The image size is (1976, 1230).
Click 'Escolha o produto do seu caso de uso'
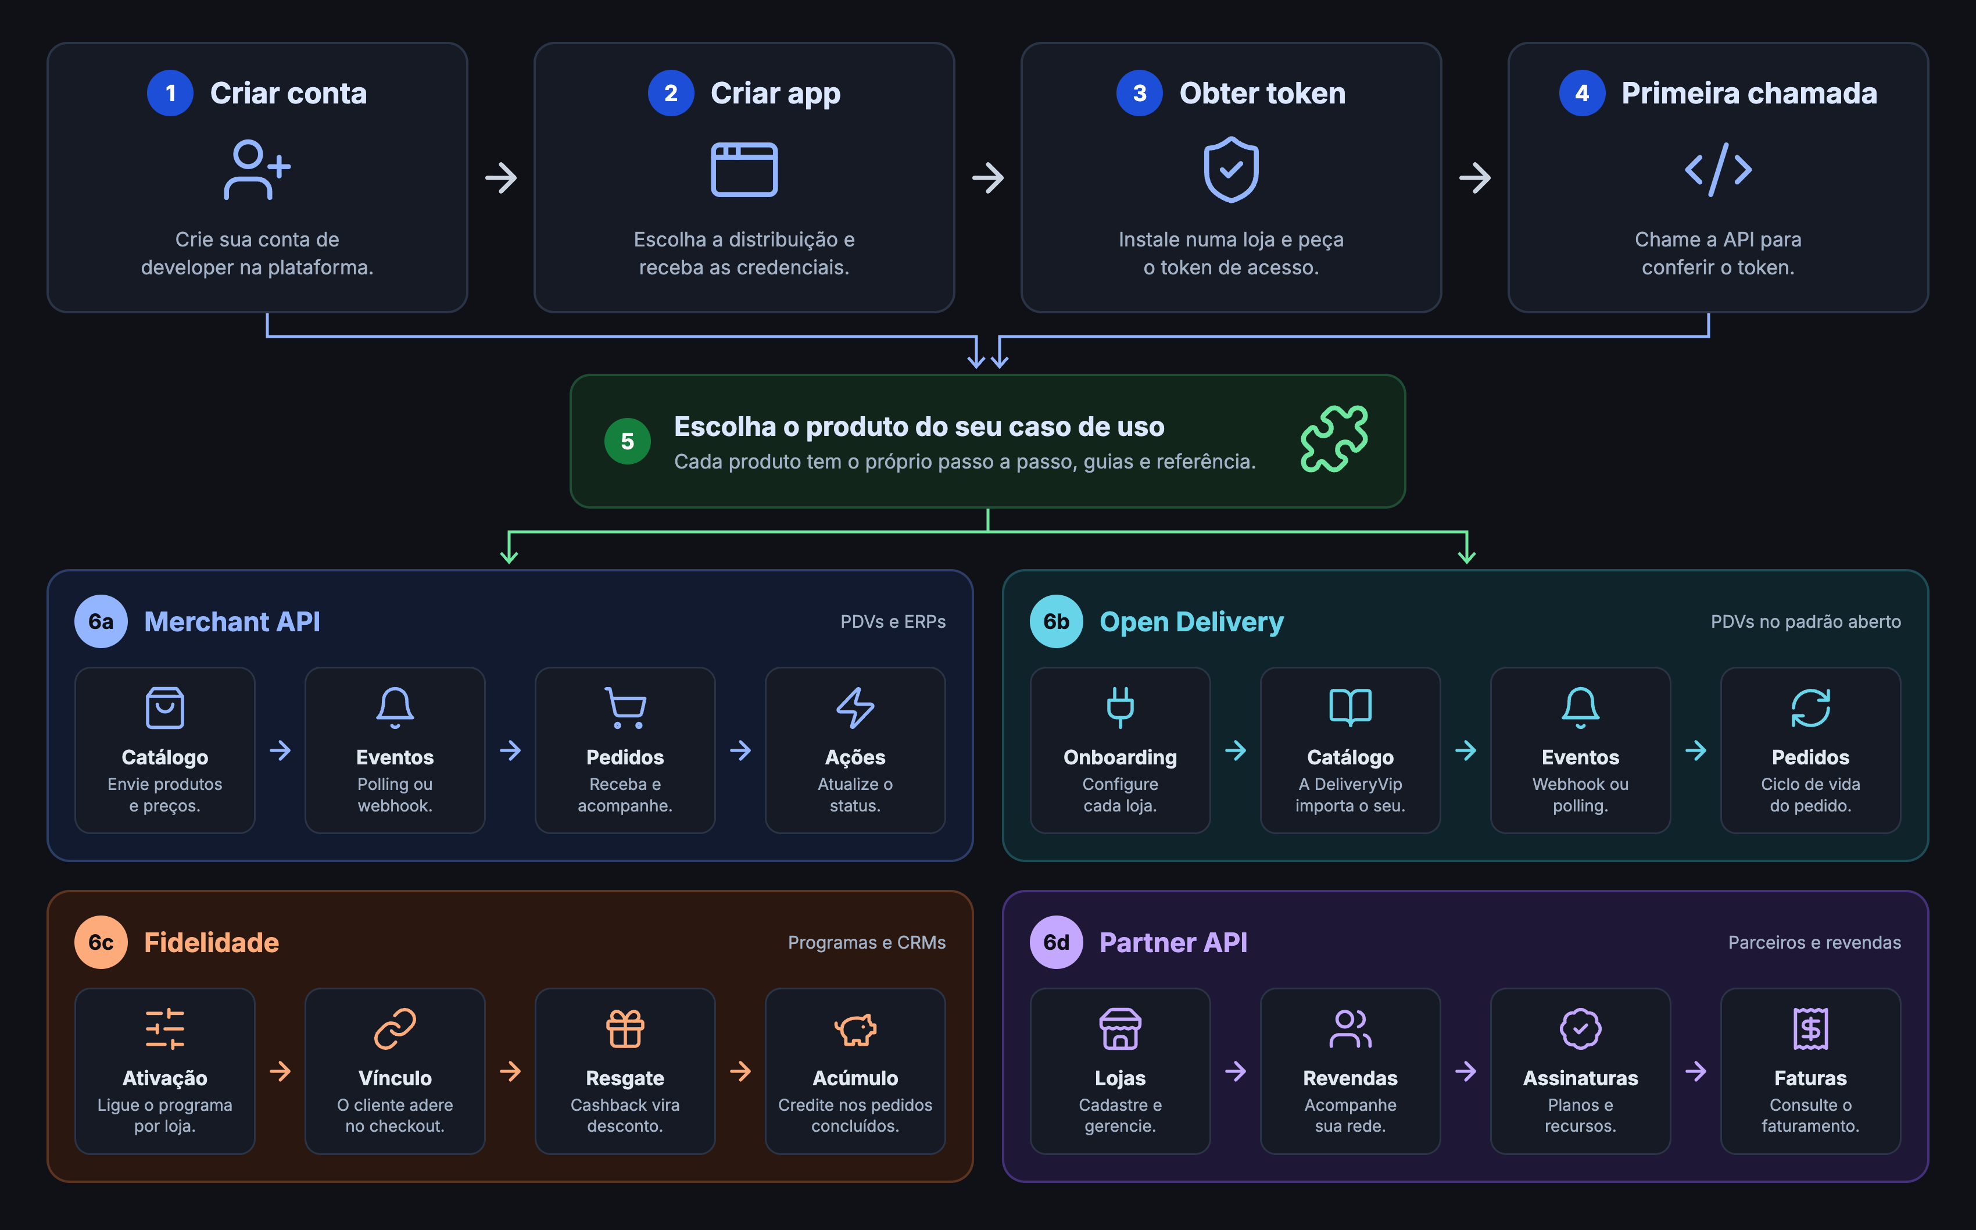(x=919, y=426)
